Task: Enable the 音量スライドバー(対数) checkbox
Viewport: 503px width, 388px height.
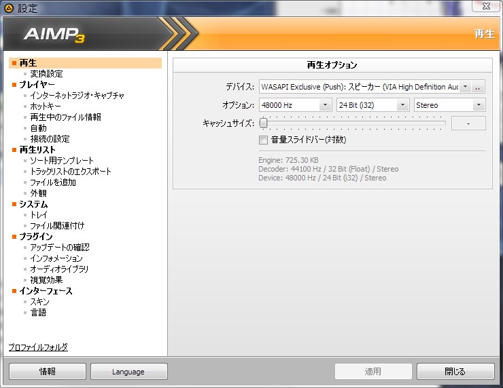Action: pyautogui.click(x=263, y=140)
